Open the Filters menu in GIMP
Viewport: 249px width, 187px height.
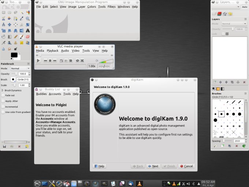[x=111, y=7]
